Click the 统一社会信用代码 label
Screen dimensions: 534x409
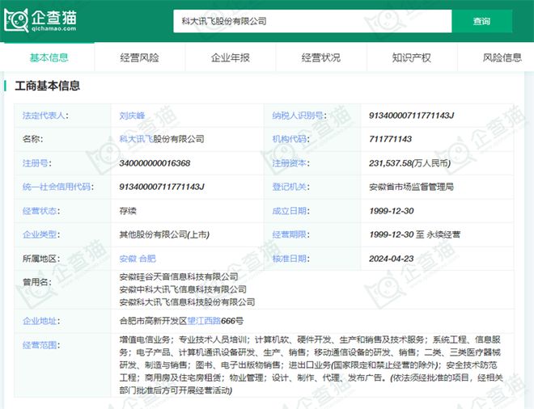(x=58, y=187)
